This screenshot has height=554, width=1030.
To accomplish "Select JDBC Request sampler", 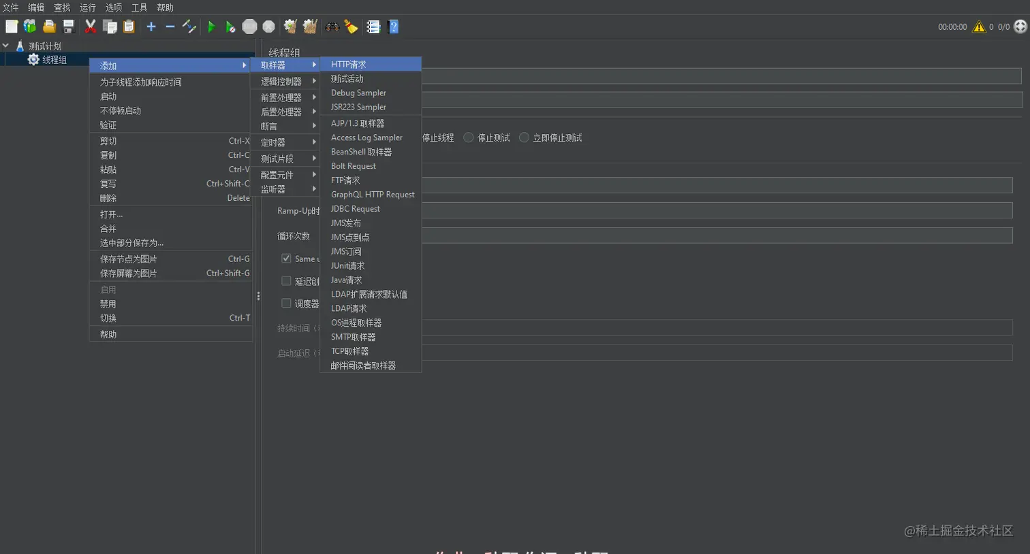I will point(371,209).
